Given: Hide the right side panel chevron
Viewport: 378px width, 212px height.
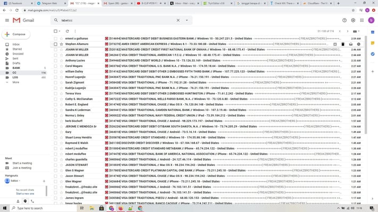Looking at the screenshot, I should 373,199.
